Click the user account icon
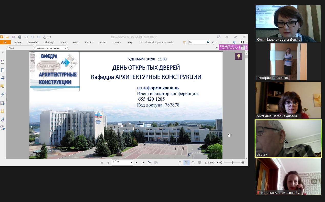 (x=242, y=42)
